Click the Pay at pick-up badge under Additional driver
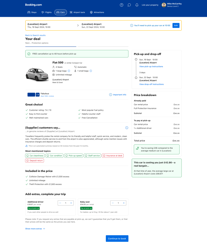Image resolution: width=207 pixels, height=250 pixels. 34,208
